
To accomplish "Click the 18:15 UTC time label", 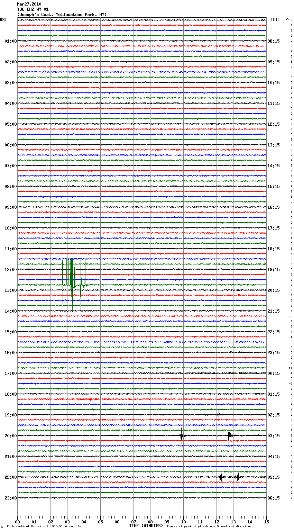I will click(274, 249).
